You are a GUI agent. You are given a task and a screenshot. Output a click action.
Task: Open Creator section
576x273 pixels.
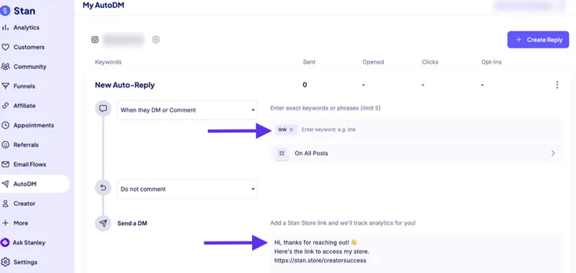coord(24,203)
